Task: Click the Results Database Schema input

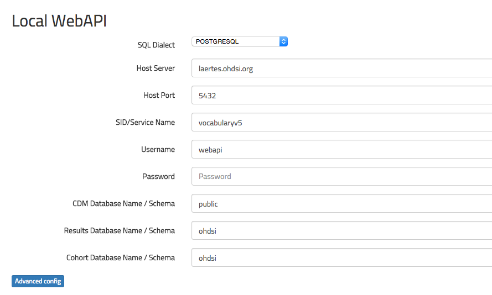Action: click(341, 231)
